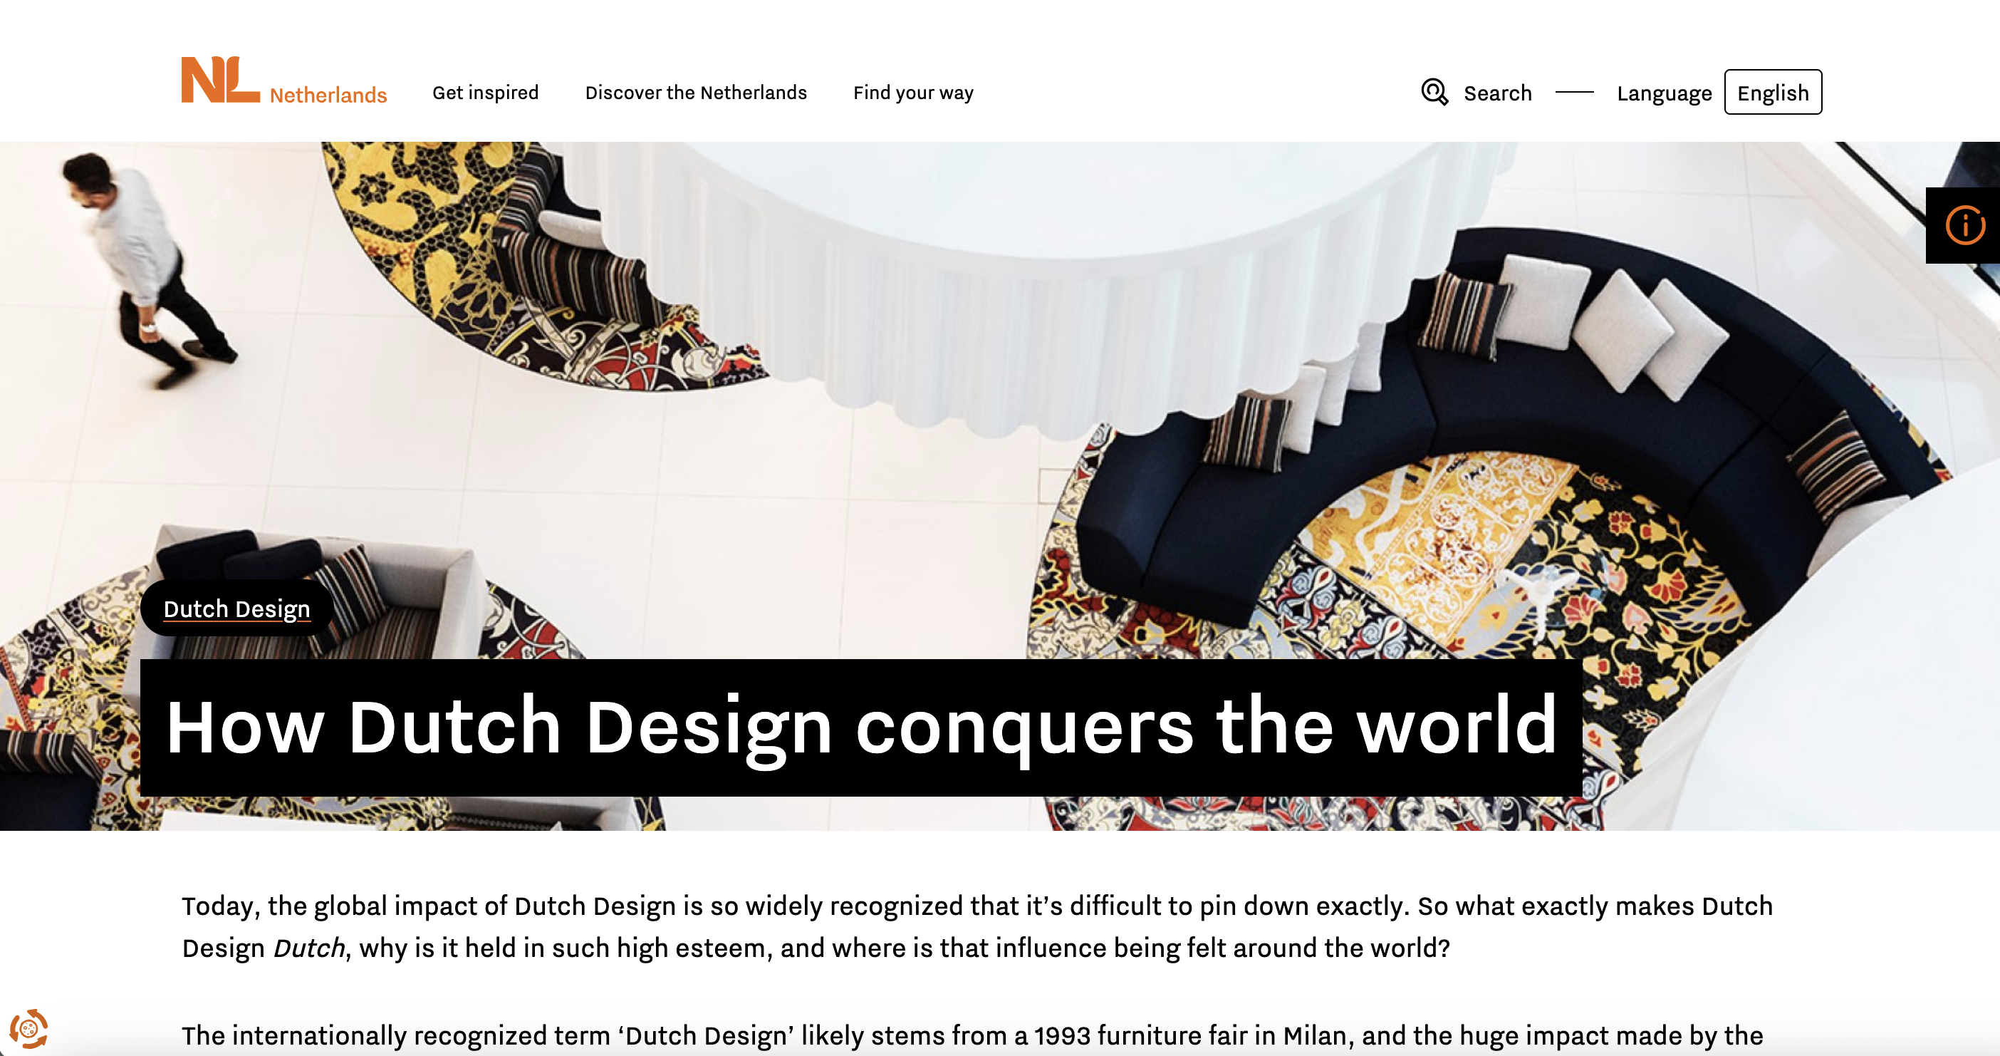Viewport: 2000px width, 1056px height.
Task: Click the intro paragraph starting with Today
Action: [x=976, y=926]
